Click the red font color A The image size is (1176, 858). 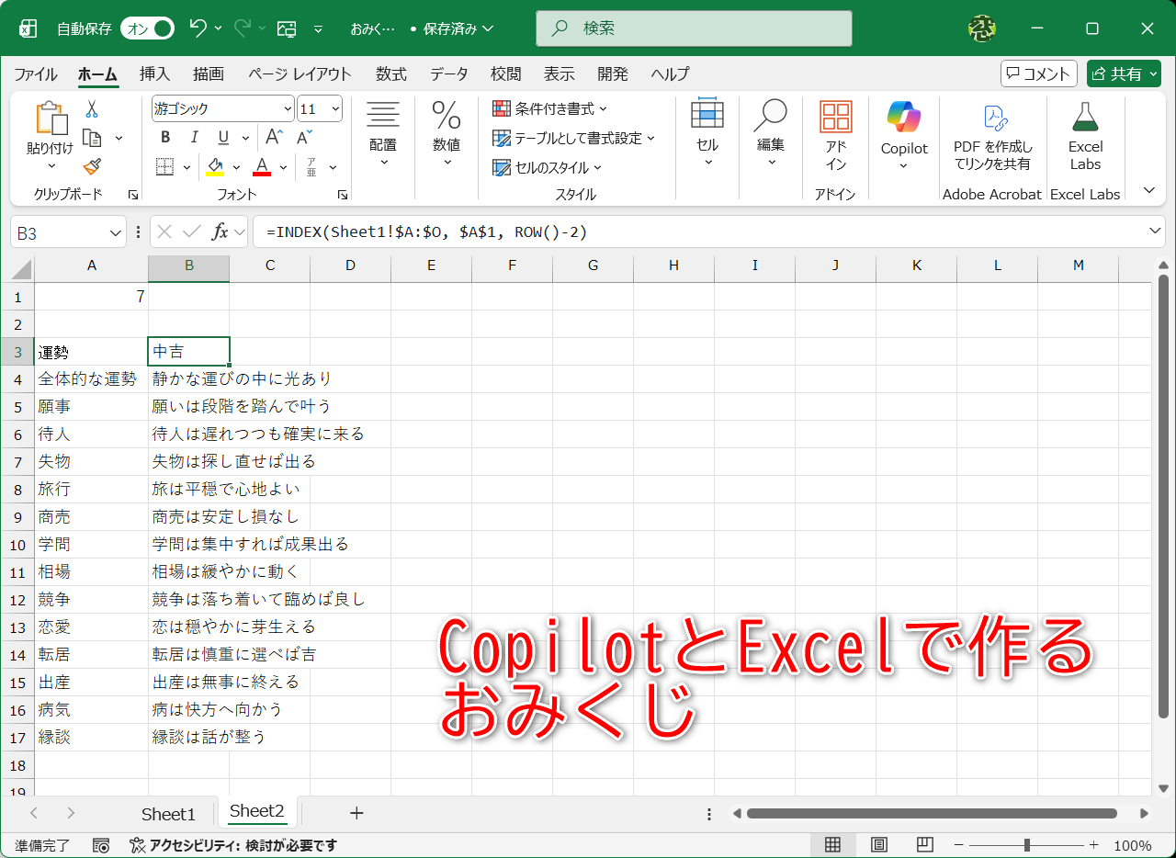coord(262,167)
